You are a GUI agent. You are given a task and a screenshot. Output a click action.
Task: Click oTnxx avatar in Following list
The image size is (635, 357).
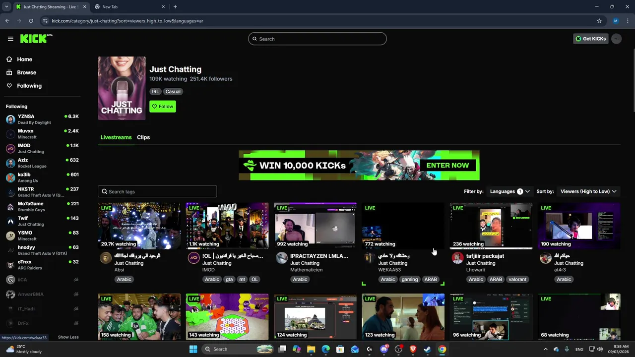[x=10, y=265]
